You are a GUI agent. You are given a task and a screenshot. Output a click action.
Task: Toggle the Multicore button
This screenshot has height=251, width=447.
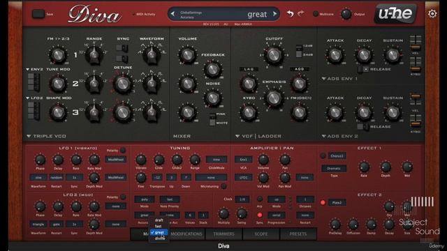point(315,14)
